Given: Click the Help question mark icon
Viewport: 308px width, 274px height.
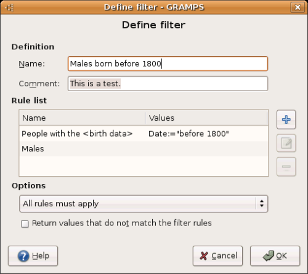Looking at the screenshot, I should 23,256.
